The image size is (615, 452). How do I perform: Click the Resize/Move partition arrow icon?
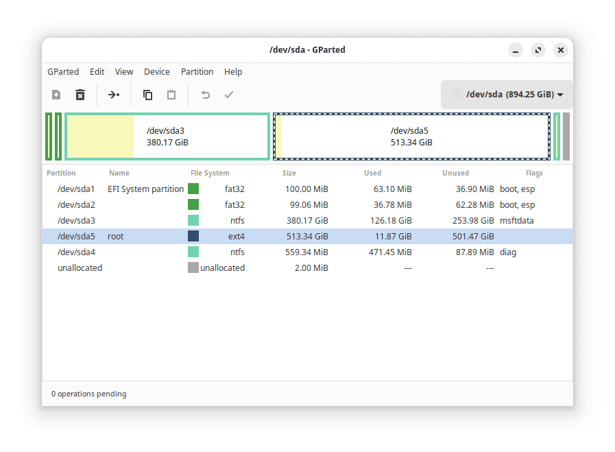(x=114, y=95)
